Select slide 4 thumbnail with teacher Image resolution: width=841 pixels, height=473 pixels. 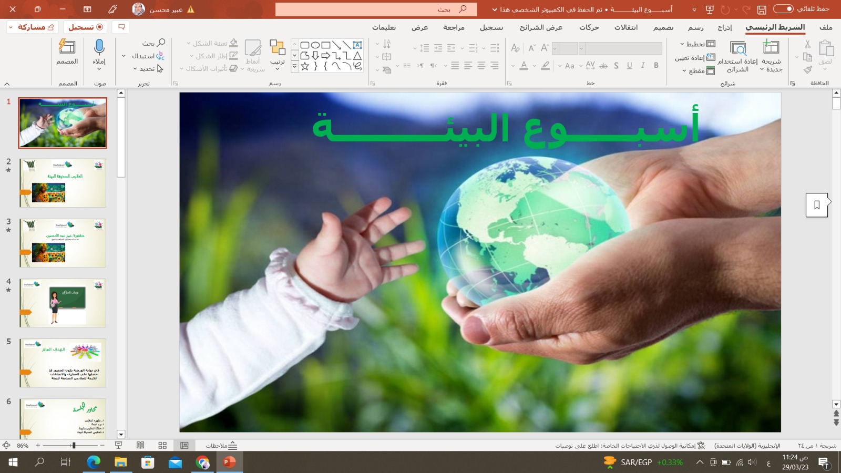pos(63,303)
